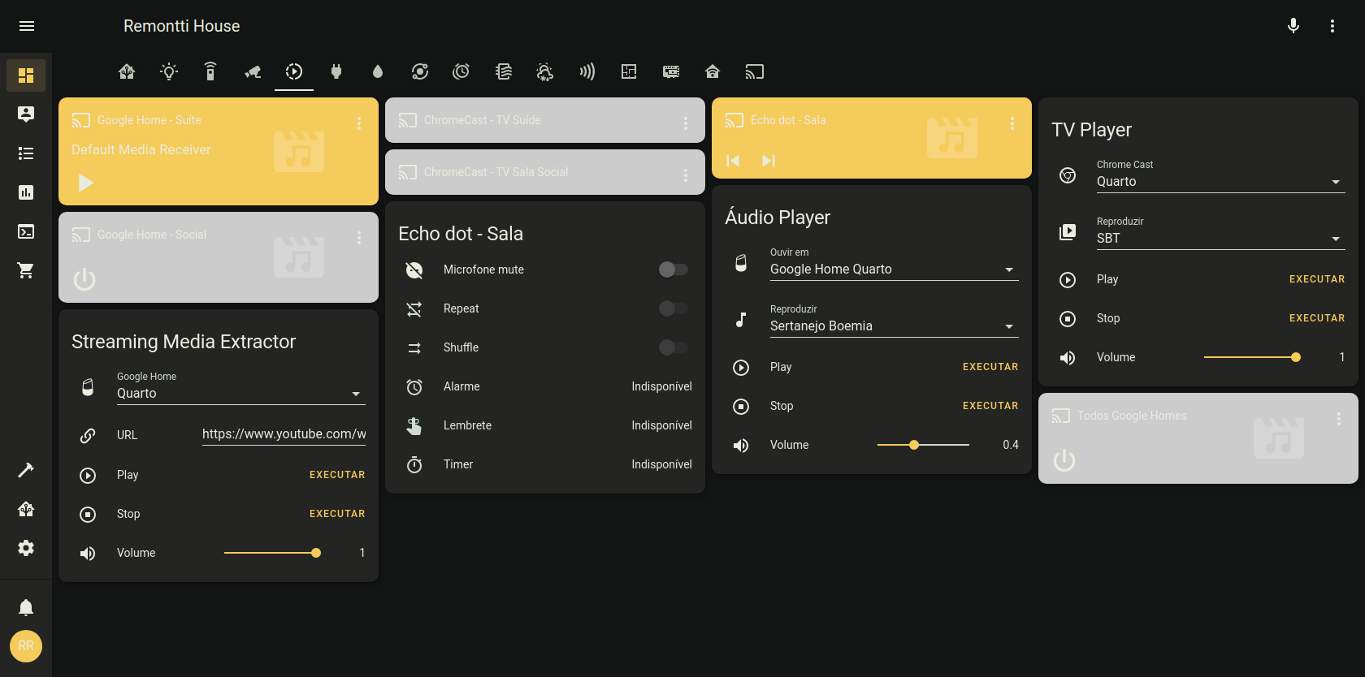
Task: Open Configuration gear in sidebar
Action: [26, 548]
